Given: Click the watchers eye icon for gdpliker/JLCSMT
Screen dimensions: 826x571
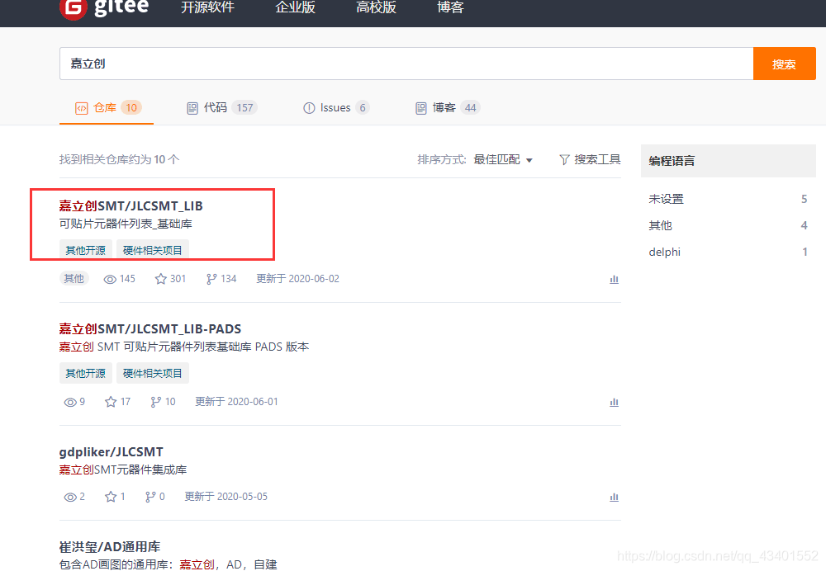Looking at the screenshot, I should click(x=70, y=498).
